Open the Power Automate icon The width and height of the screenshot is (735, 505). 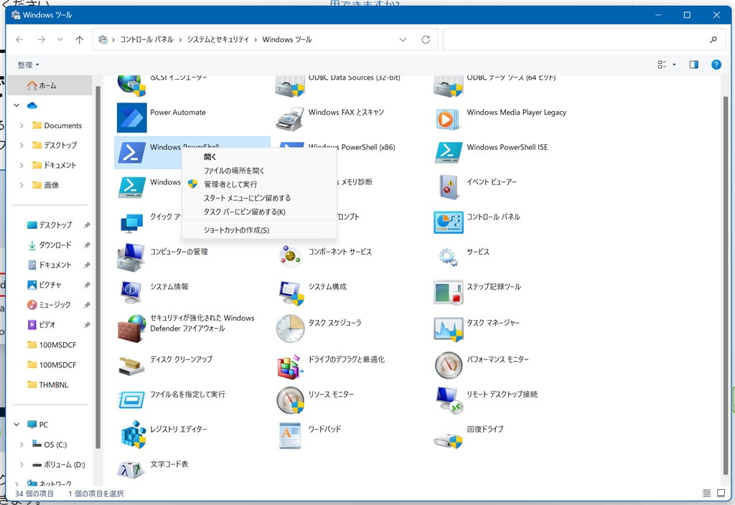[x=132, y=118]
